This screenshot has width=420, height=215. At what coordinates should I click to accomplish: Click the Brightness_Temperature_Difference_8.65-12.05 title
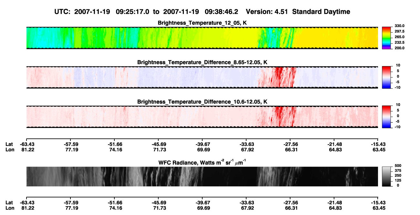coord(202,62)
